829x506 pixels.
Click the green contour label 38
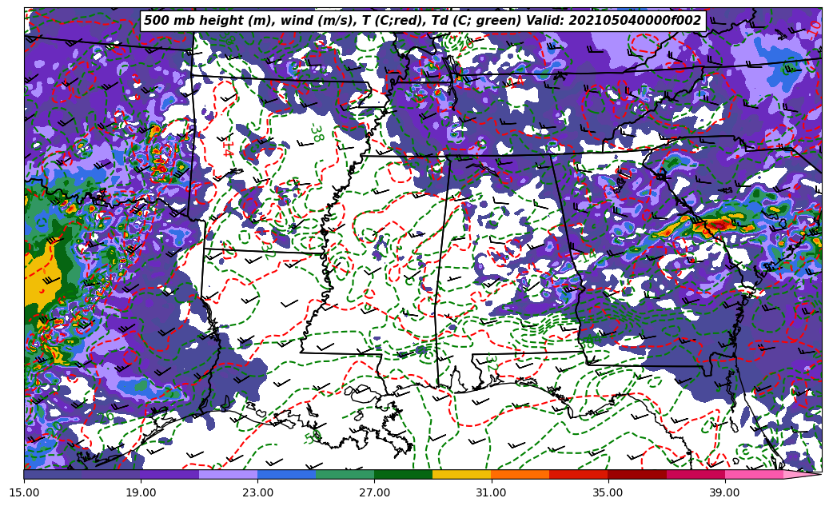[x=316, y=133]
